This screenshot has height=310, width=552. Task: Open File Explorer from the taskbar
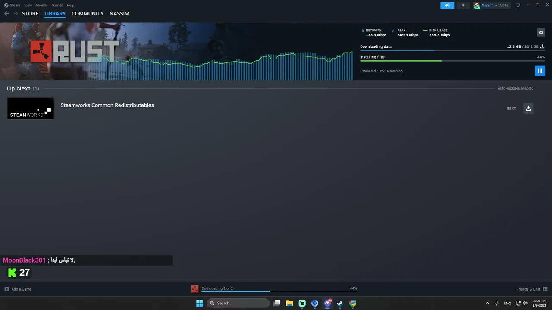tap(289, 303)
